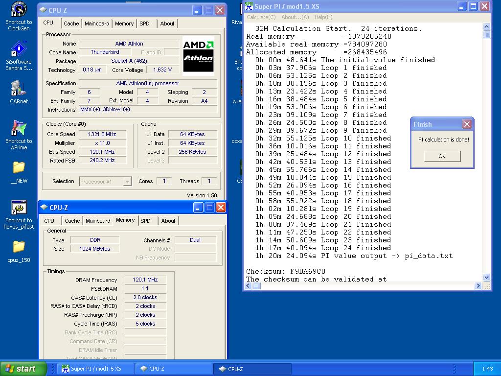Switch to CPU tab in lower CPU-Z
The width and height of the screenshot is (501, 376).
click(x=49, y=221)
